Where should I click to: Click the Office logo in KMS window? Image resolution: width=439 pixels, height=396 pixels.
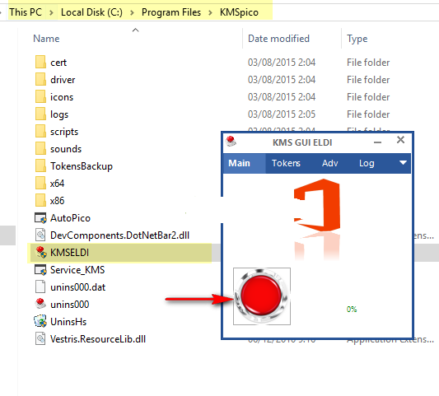pos(317,205)
